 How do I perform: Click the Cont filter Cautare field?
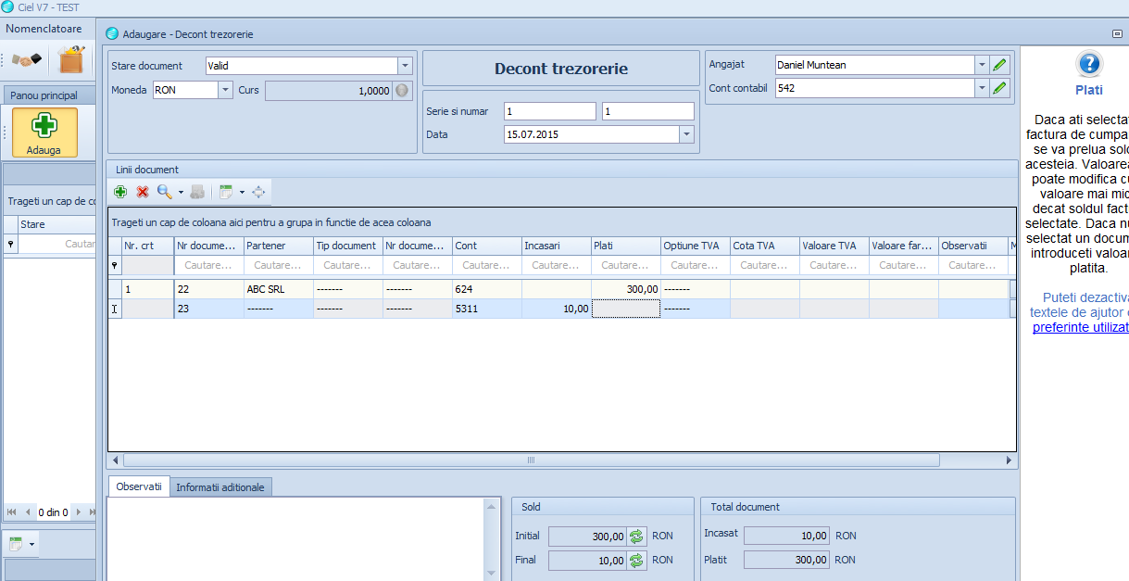tap(486, 265)
